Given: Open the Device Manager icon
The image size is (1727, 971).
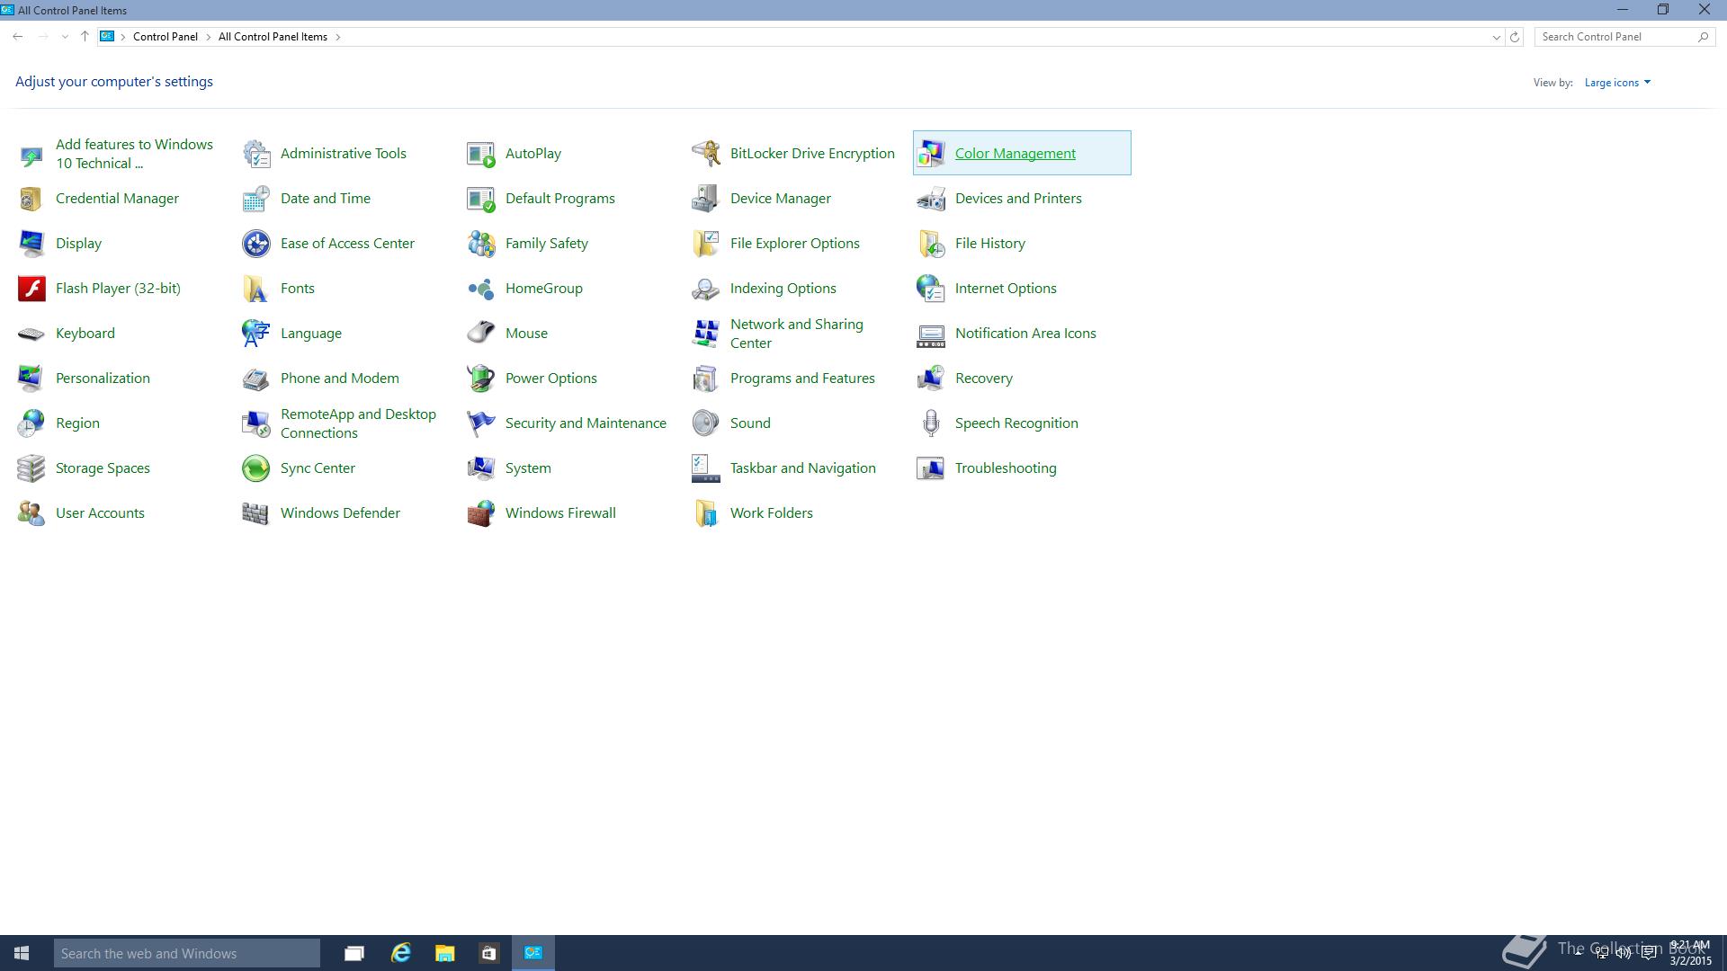Looking at the screenshot, I should click(706, 199).
